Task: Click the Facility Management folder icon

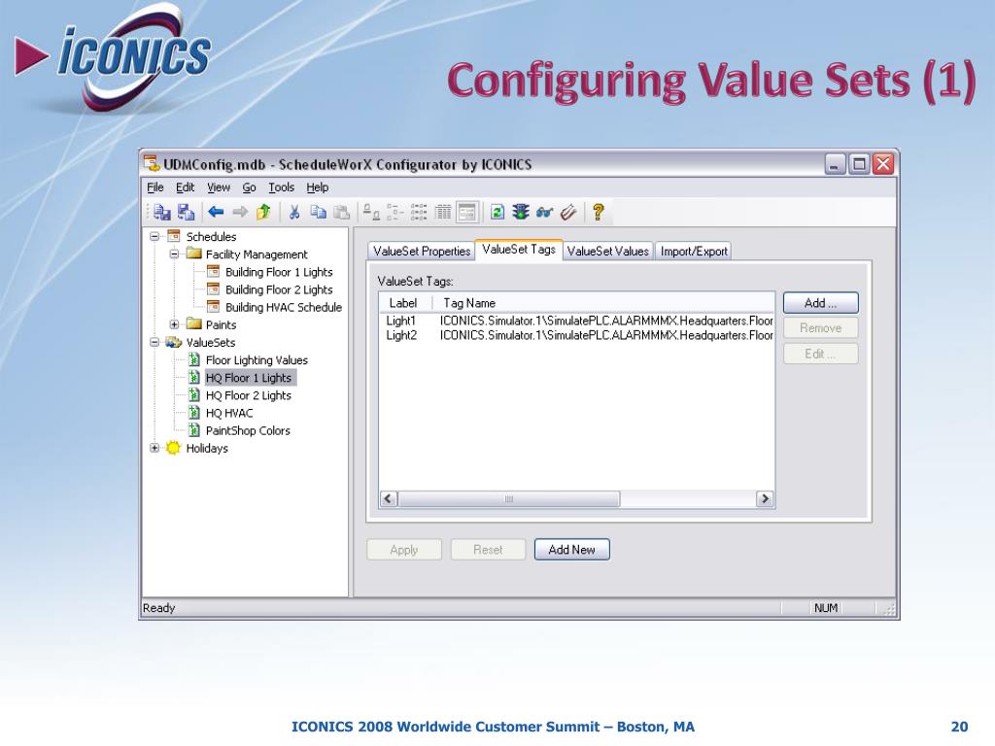Action: point(193,254)
